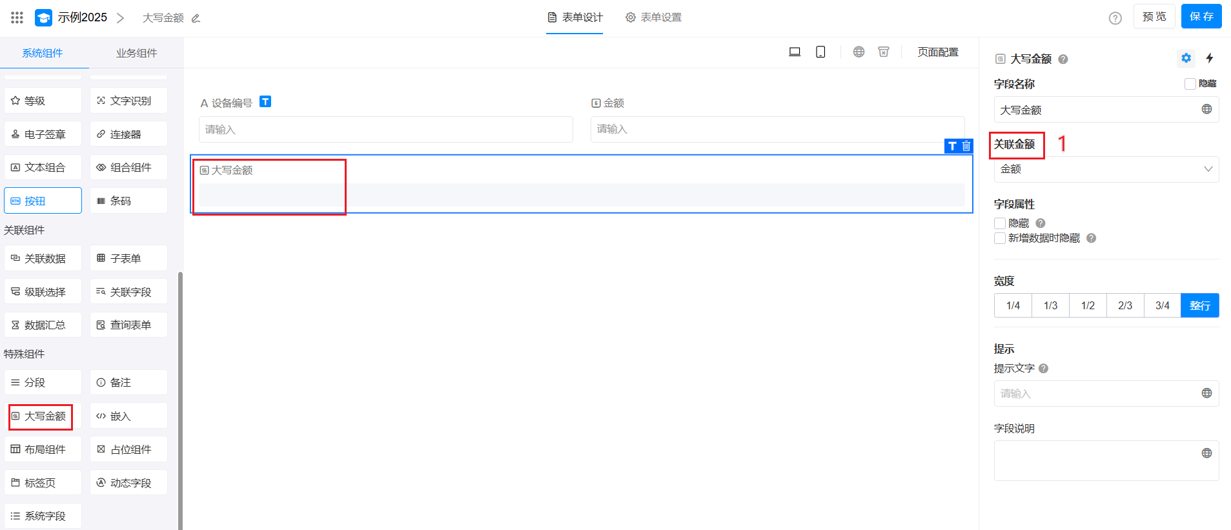
Task: Switch to mobile preview layout icon
Action: click(820, 52)
